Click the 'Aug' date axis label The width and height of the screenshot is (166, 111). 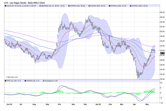(34, 105)
